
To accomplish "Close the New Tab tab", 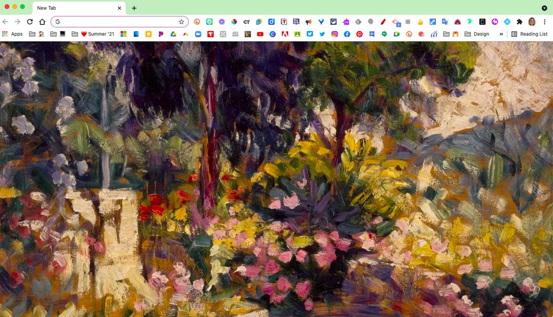I will click(x=120, y=8).
